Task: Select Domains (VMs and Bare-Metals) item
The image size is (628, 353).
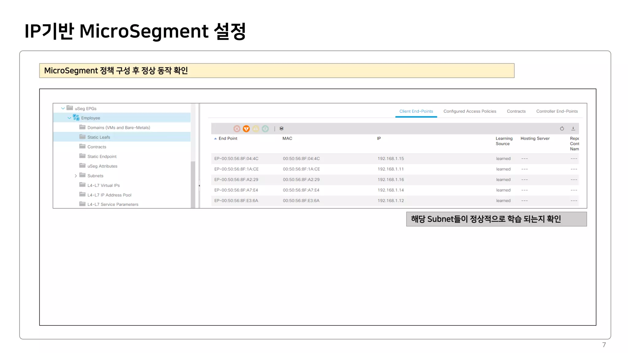Action: [x=118, y=127]
